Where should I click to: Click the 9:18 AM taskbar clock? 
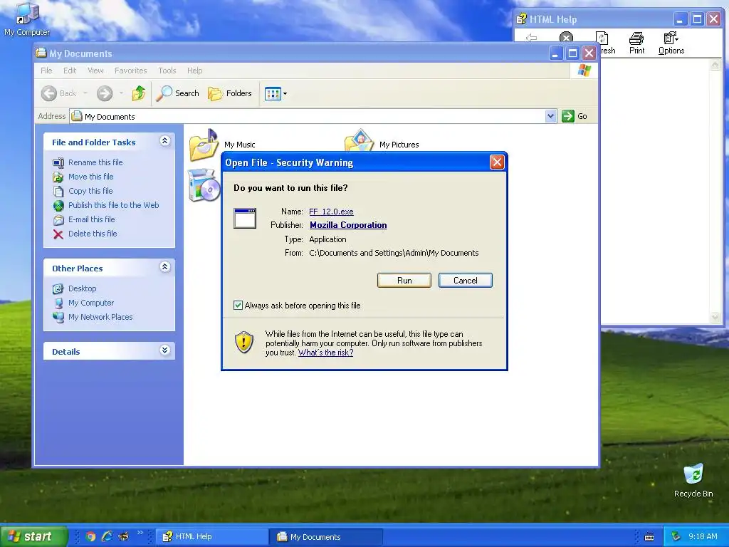(703, 536)
